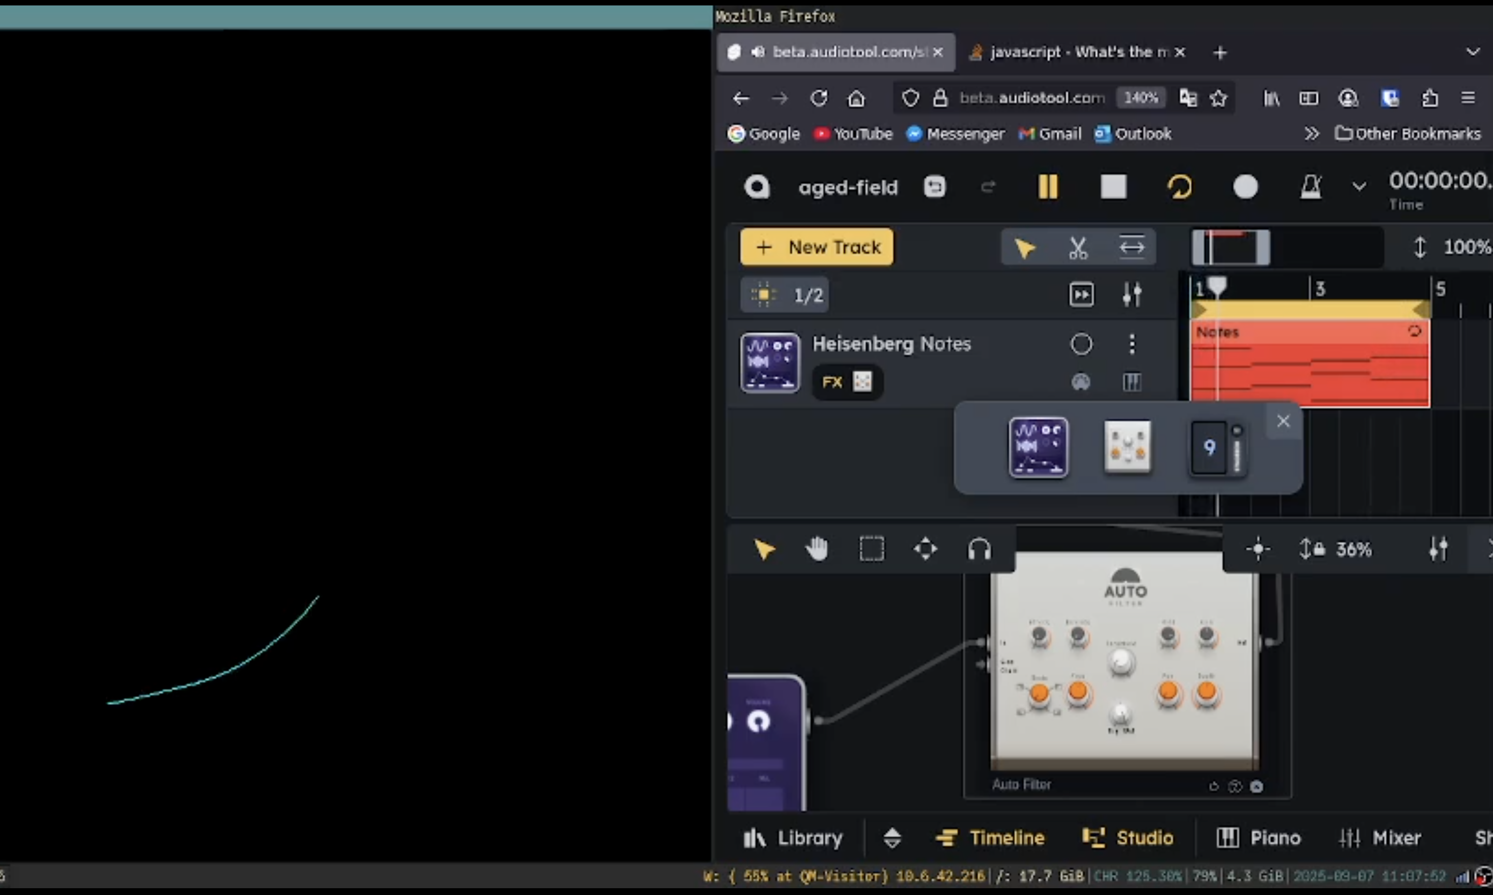
Task: Expand the metronome options chevron
Action: click(x=1358, y=187)
